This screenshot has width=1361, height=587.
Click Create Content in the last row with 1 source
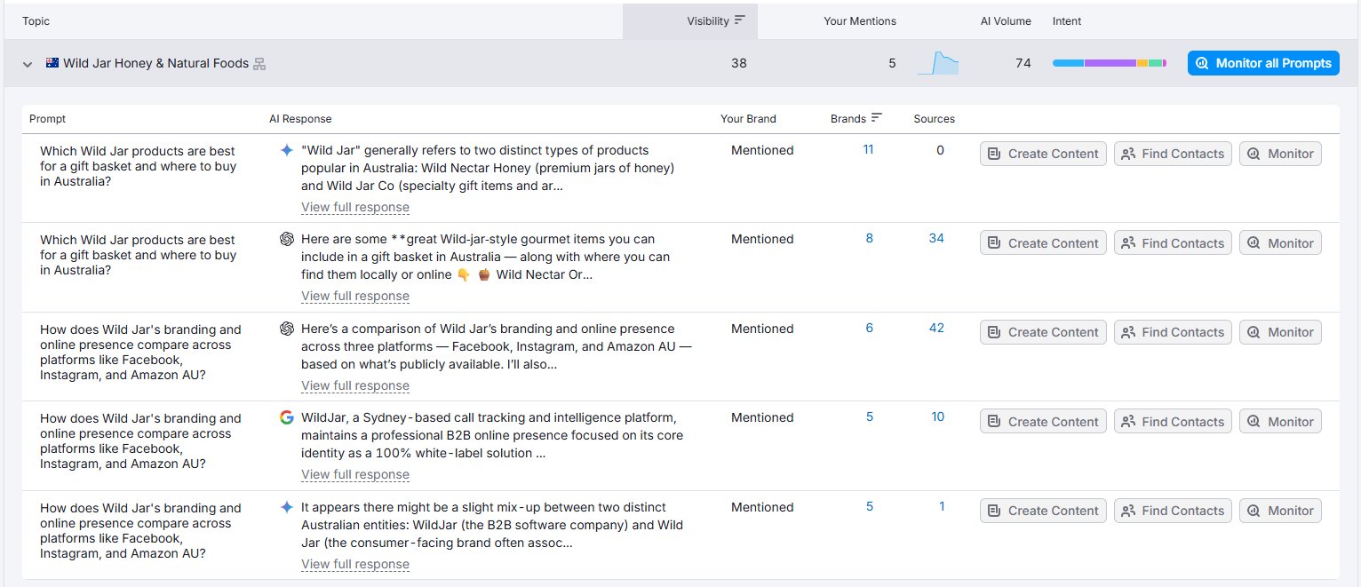click(x=1044, y=511)
